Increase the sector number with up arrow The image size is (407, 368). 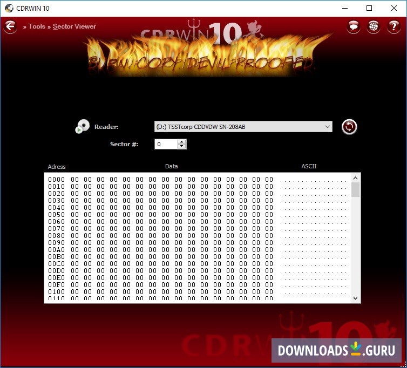pyautogui.click(x=182, y=142)
